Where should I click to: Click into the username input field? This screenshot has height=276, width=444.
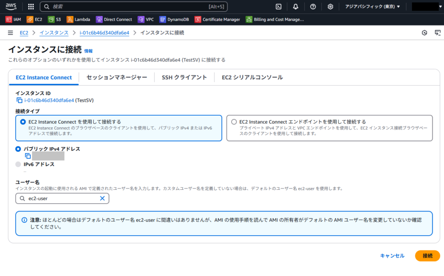(x=62, y=198)
